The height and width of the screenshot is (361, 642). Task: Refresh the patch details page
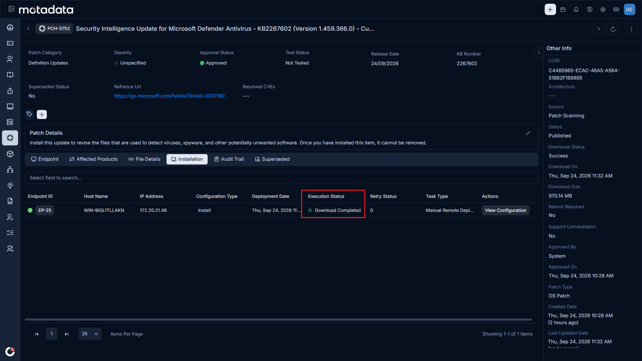point(613,29)
